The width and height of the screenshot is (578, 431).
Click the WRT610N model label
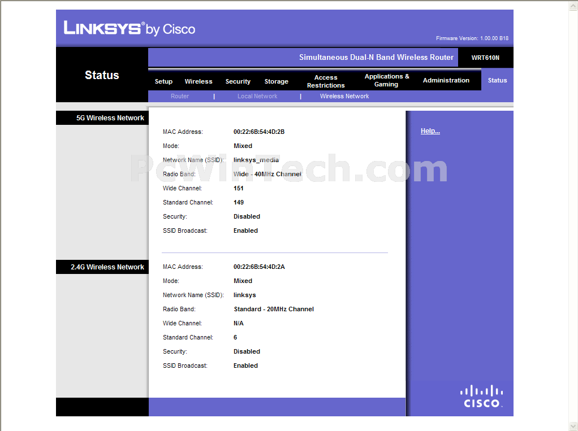pos(485,58)
